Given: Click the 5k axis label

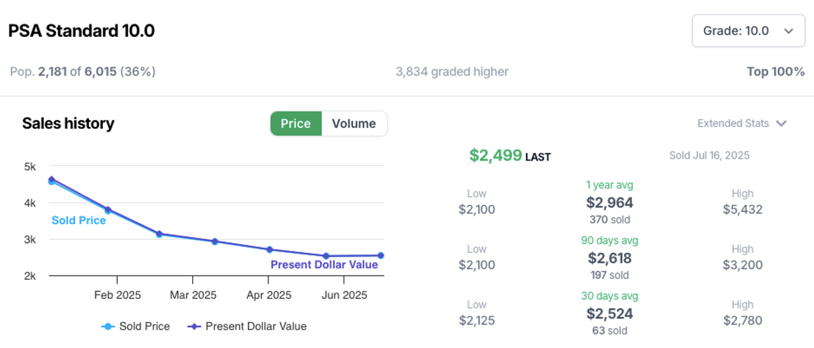Looking at the screenshot, I should (30, 166).
